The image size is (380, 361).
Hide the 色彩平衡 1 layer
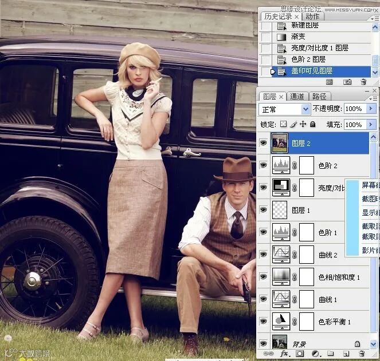point(264,322)
